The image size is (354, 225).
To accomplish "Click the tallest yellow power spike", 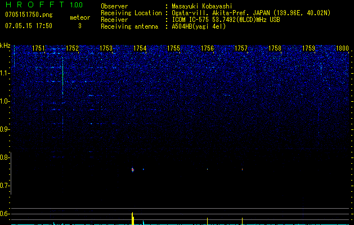I will (132, 218).
